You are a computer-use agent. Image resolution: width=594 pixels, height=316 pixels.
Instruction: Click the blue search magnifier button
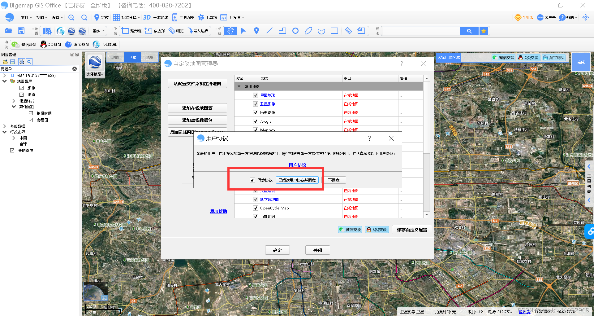pyautogui.click(x=469, y=31)
